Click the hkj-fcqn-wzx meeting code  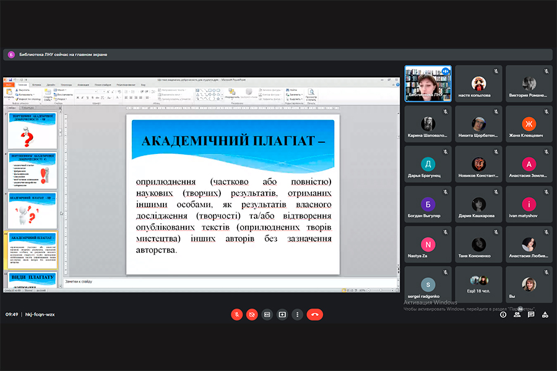coord(40,314)
